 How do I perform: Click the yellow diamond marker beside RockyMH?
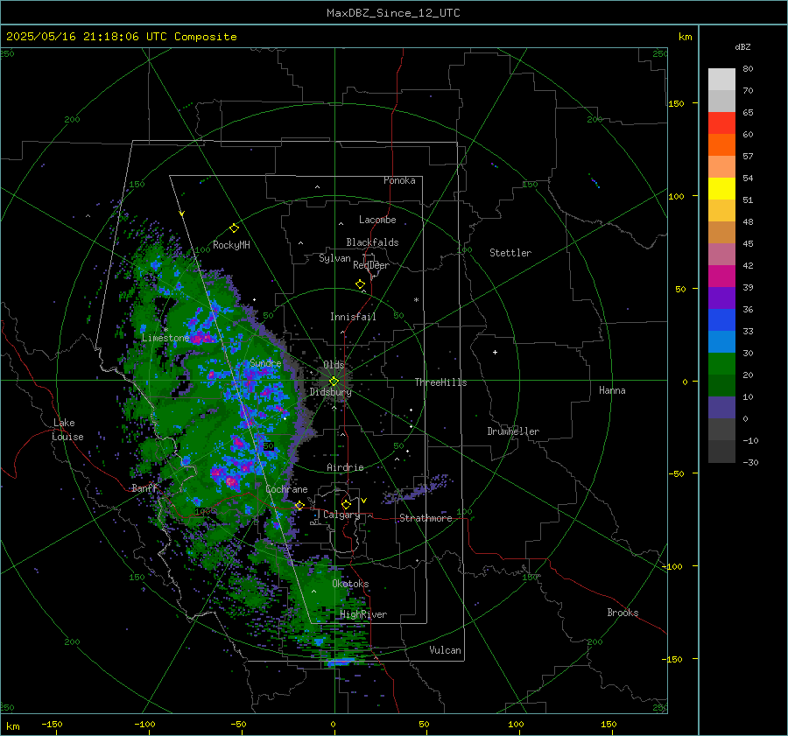click(234, 228)
